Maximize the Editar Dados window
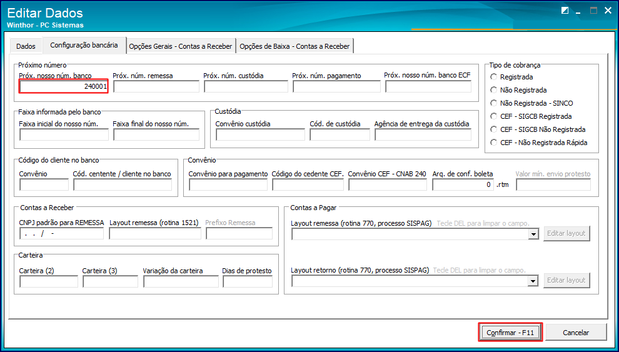This screenshot has height=352, width=619. (593, 11)
